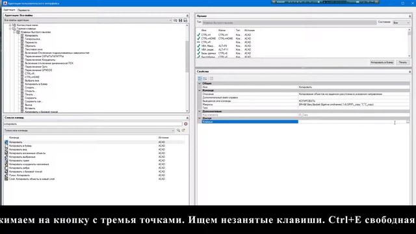Click the AutoCAD logo in the title bar
This screenshot has height=234, width=416.
5,3
